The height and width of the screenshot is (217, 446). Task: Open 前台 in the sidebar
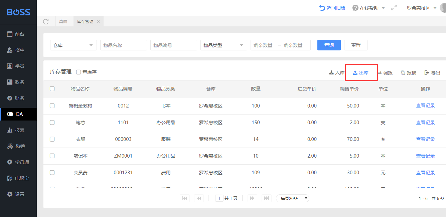point(18,34)
